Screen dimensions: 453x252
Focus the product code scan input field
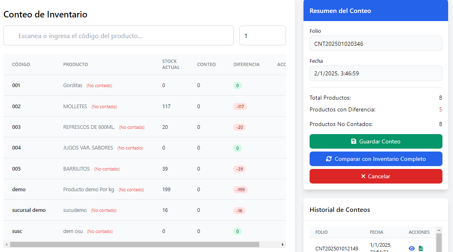pos(118,36)
